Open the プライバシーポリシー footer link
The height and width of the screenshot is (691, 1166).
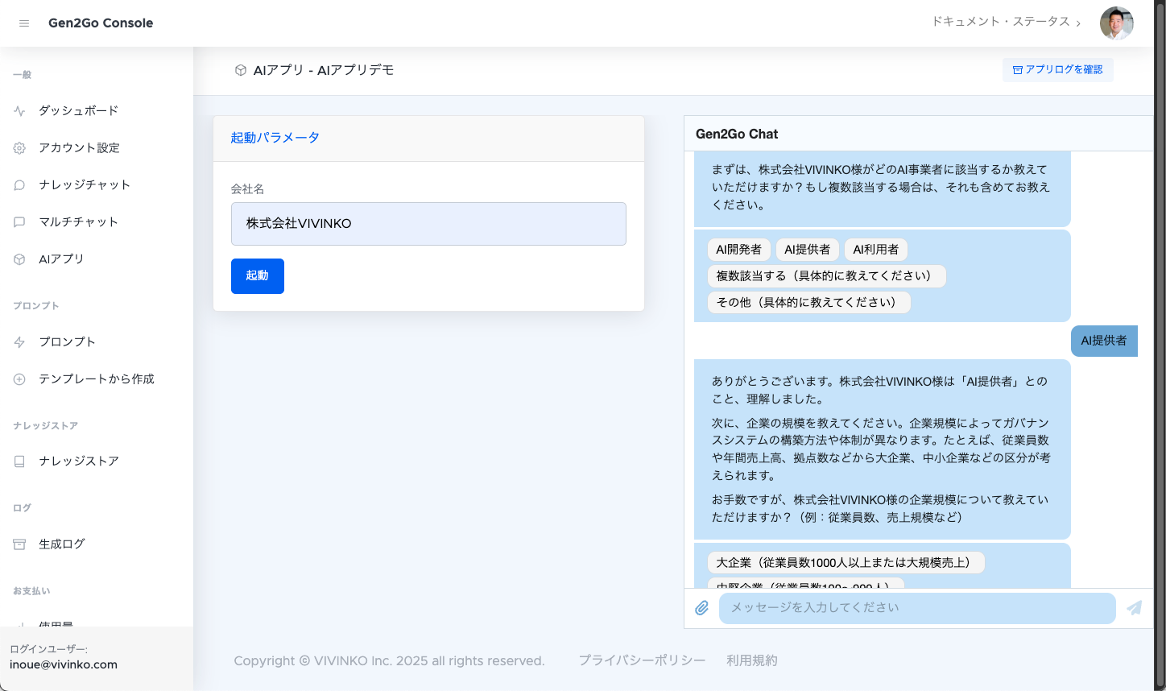click(642, 660)
